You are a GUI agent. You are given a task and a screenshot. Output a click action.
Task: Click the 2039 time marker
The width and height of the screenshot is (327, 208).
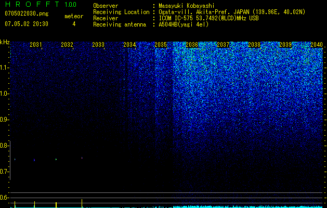tap(285, 45)
